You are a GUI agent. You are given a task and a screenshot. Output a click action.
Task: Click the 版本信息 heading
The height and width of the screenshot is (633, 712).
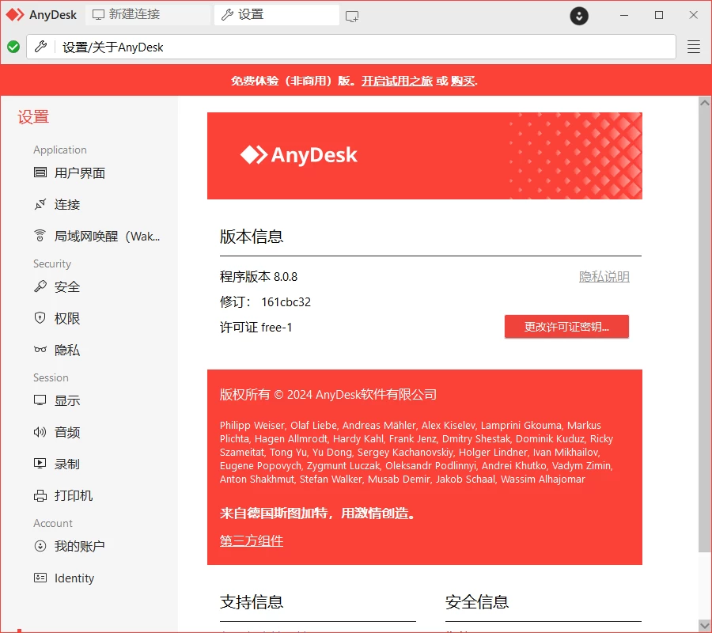point(252,237)
